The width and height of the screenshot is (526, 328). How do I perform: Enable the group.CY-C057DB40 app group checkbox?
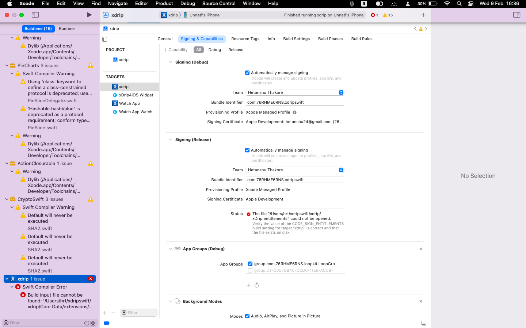pos(250,270)
